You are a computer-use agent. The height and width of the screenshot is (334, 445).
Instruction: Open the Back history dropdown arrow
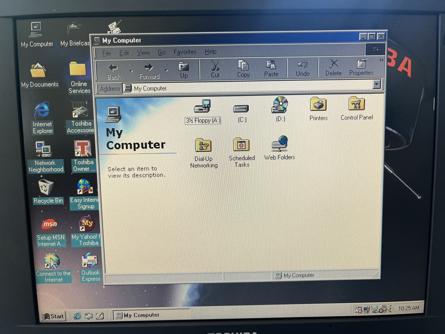131,71
